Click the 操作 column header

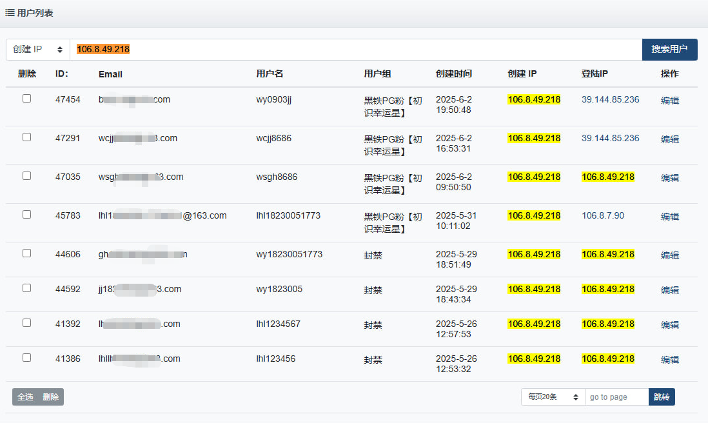[669, 74]
